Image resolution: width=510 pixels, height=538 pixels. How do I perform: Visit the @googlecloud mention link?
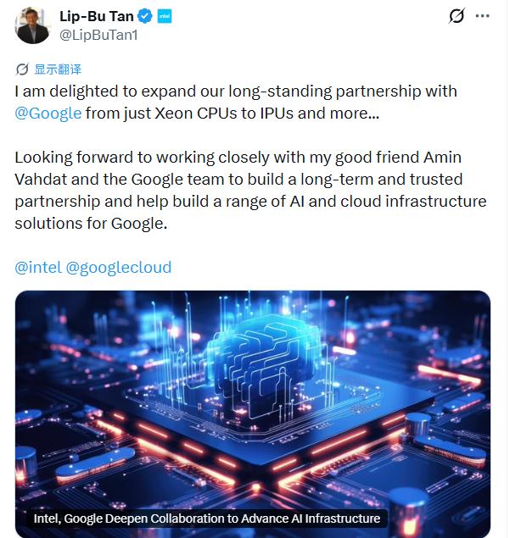coord(118,267)
